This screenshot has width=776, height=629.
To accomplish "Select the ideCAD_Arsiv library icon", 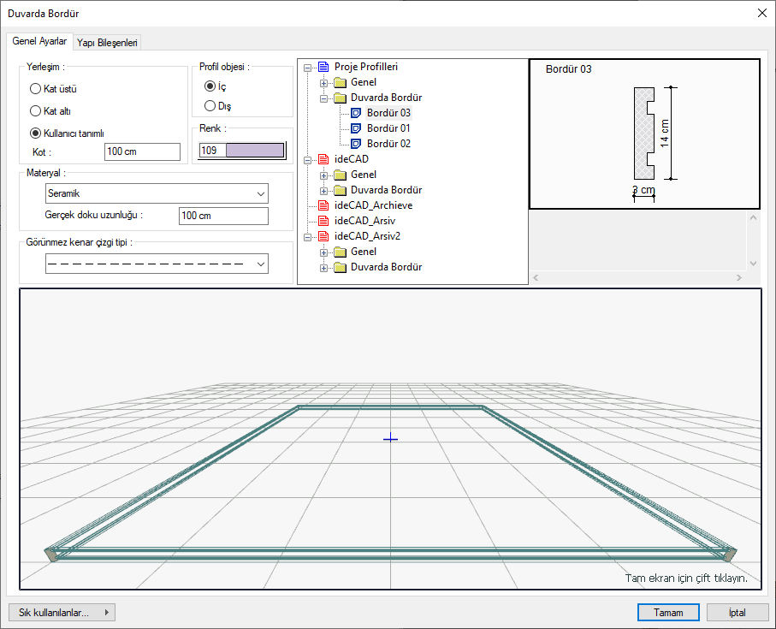I will 323,221.
